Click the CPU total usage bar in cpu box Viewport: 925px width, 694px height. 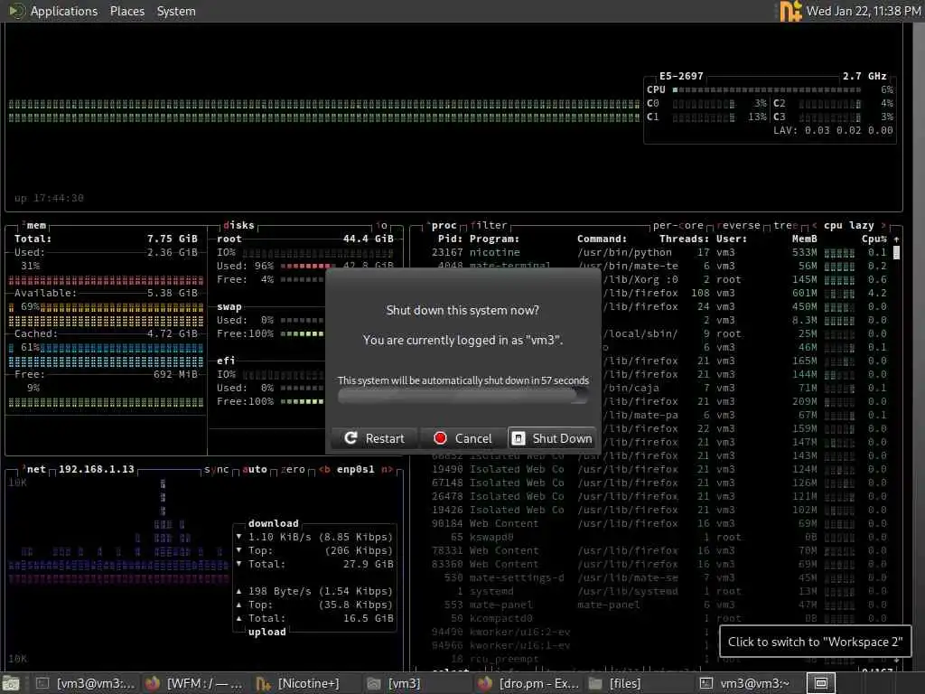(x=766, y=90)
